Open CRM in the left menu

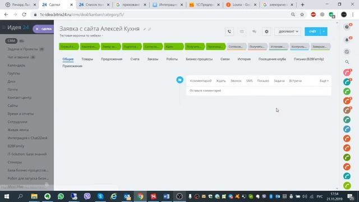pyautogui.click(x=11, y=41)
